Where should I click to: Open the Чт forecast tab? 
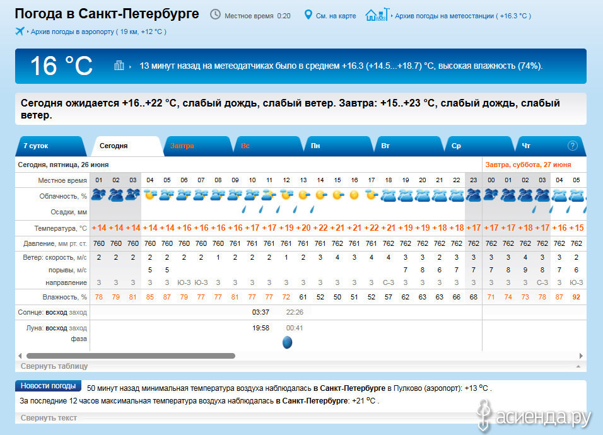point(550,146)
